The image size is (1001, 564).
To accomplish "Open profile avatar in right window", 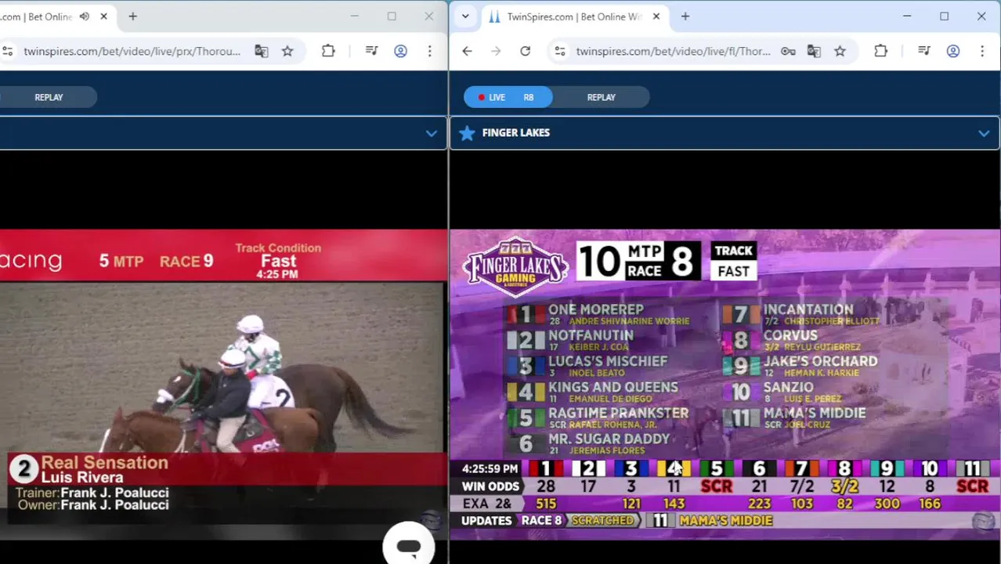I will (x=953, y=51).
